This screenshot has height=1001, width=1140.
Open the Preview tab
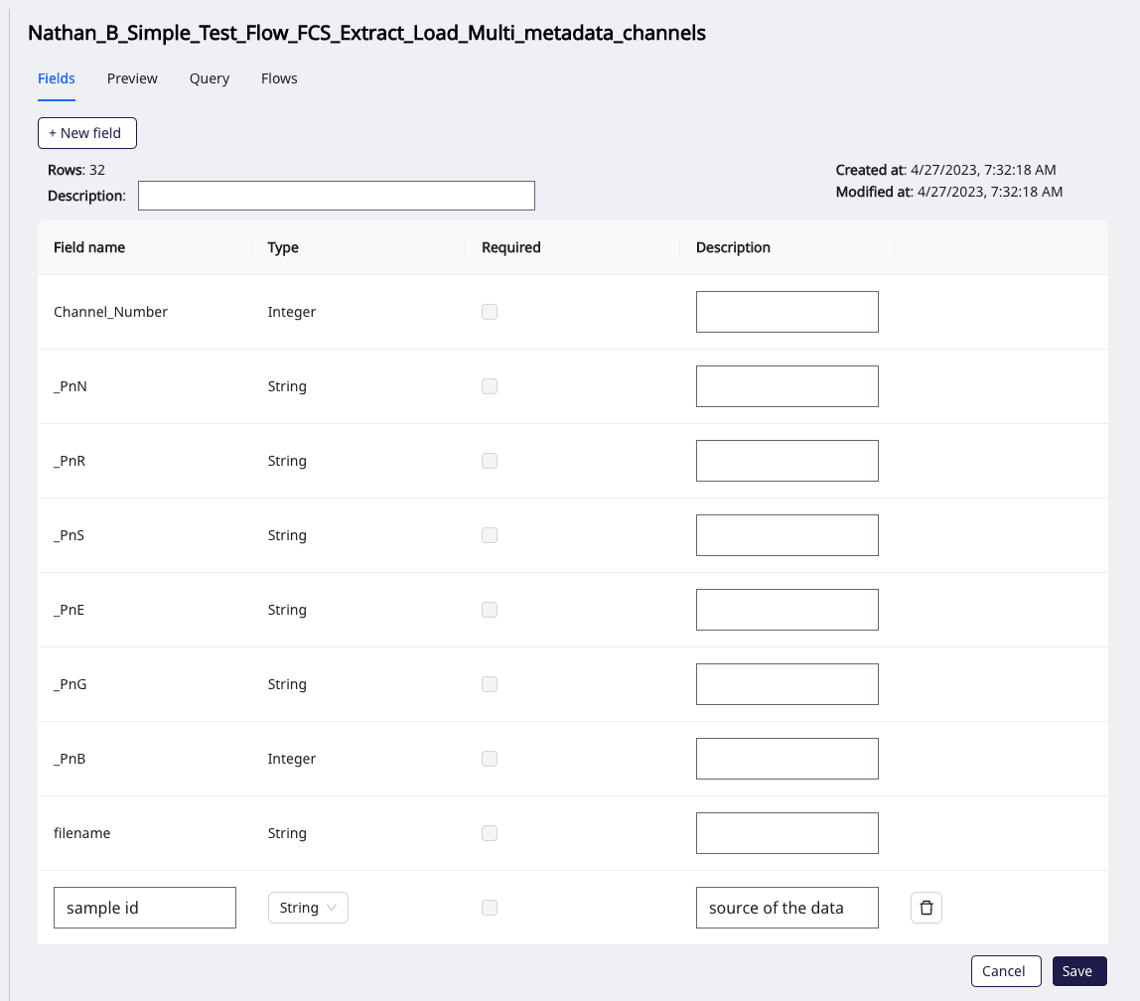pyautogui.click(x=132, y=78)
